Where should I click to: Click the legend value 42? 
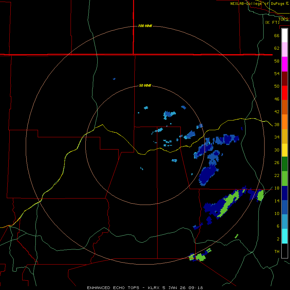pos(277,112)
